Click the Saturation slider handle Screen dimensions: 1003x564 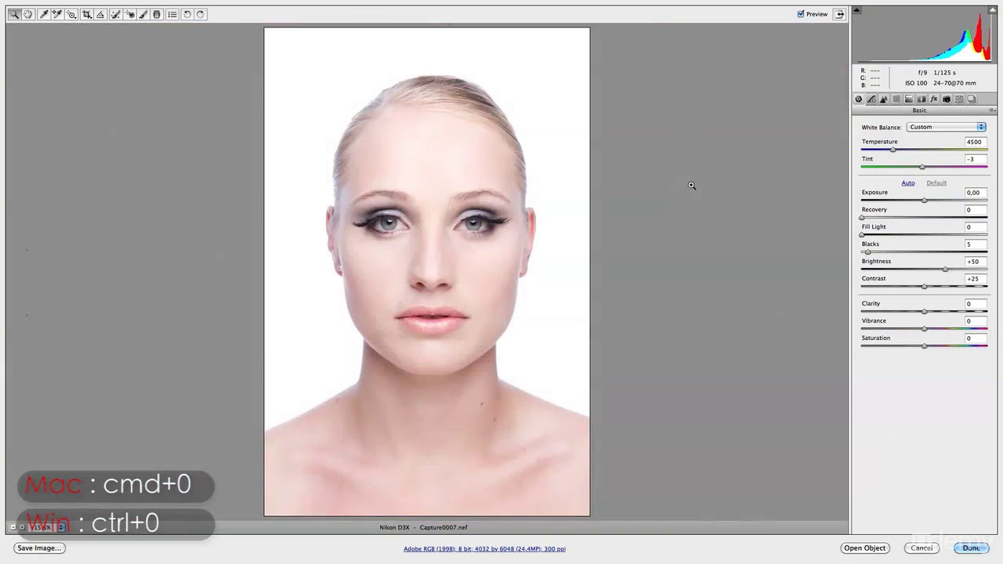(924, 346)
